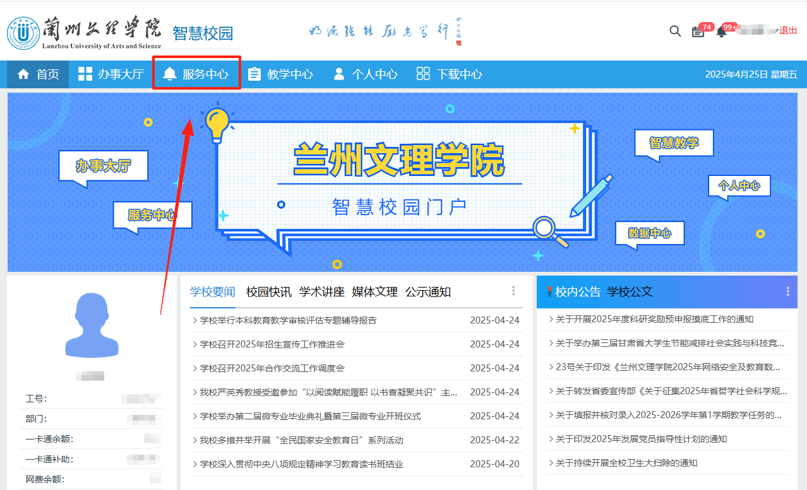Click the grid icon beside 办事大厅
The height and width of the screenshot is (490, 807).
(85, 74)
